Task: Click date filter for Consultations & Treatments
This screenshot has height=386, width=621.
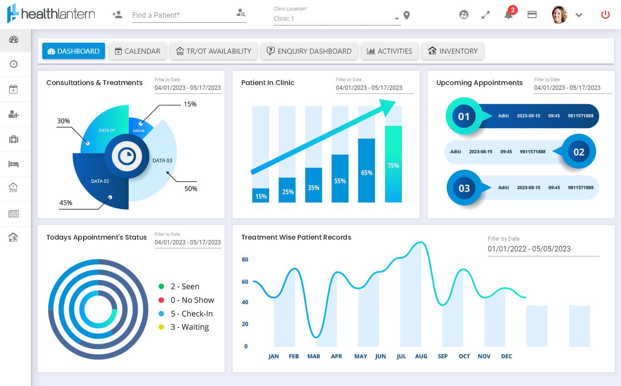Action: point(188,88)
